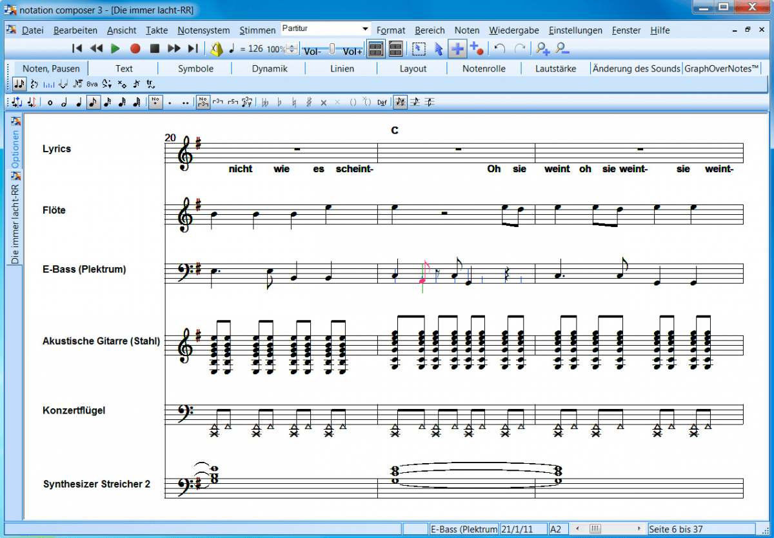This screenshot has width=774, height=538.
Task: Switch to the Notenrolle palette tab
Action: tap(484, 68)
